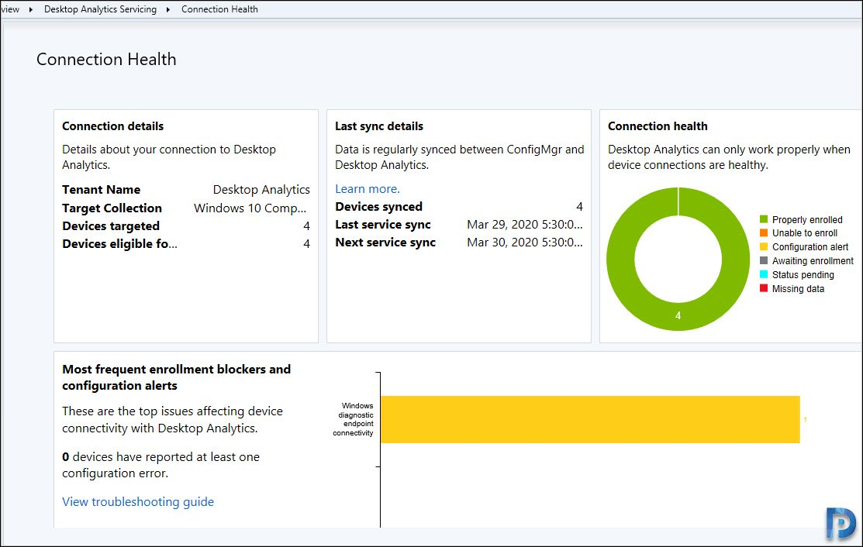Click the orange Unable to enroll swatch
The height and width of the screenshot is (547, 863).
(764, 233)
